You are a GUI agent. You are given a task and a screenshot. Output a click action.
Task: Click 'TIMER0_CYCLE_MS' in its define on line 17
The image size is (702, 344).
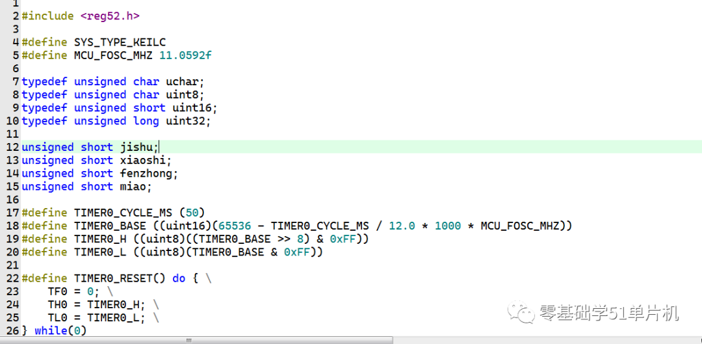123,213
